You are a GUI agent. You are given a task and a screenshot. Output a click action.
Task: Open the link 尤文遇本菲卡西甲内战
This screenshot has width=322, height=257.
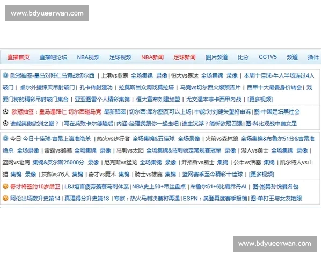pyautogui.click(x=214, y=100)
